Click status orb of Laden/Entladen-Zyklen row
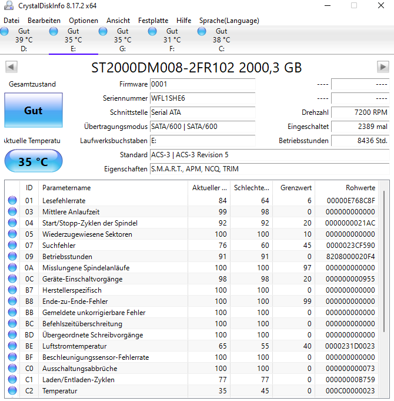The height and width of the screenshot is (401, 394). pyautogui.click(x=12, y=379)
